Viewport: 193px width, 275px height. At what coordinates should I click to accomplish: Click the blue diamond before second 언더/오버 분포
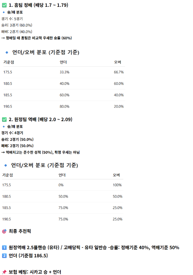tap(6, 165)
